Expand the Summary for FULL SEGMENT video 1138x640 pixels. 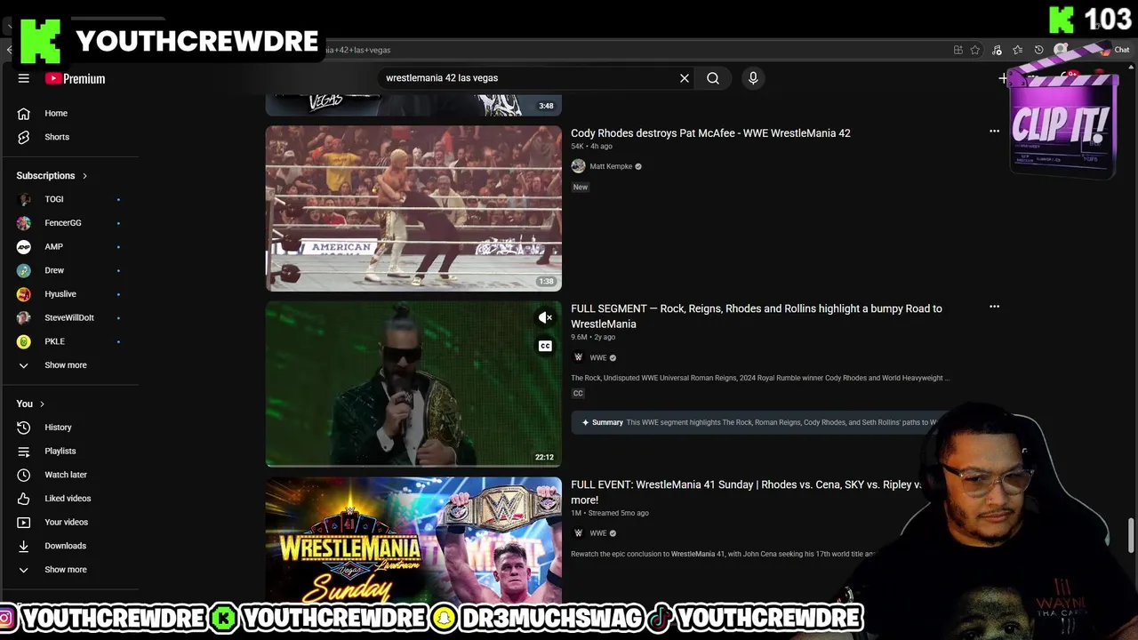pyautogui.click(x=760, y=422)
